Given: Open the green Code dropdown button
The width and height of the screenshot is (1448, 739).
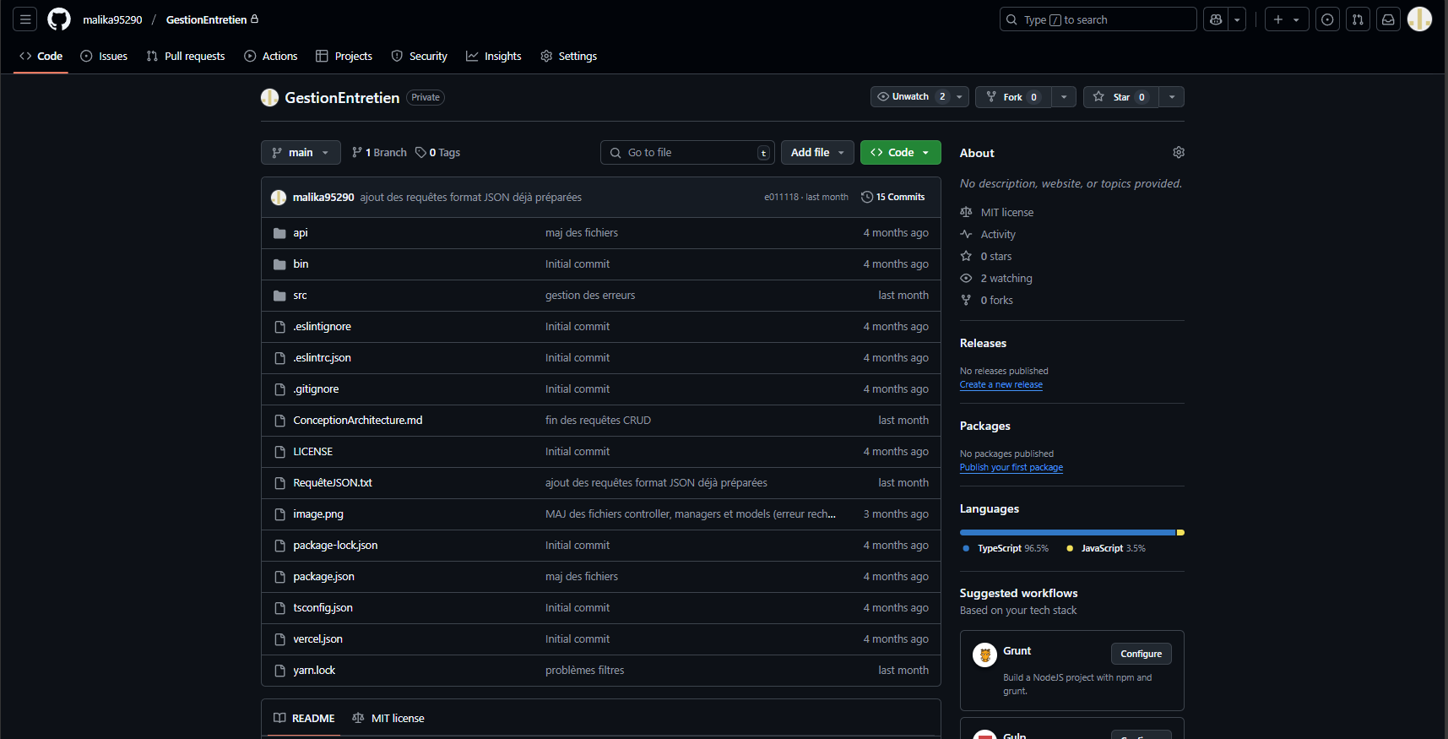Looking at the screenshot, I should [901, 153].
